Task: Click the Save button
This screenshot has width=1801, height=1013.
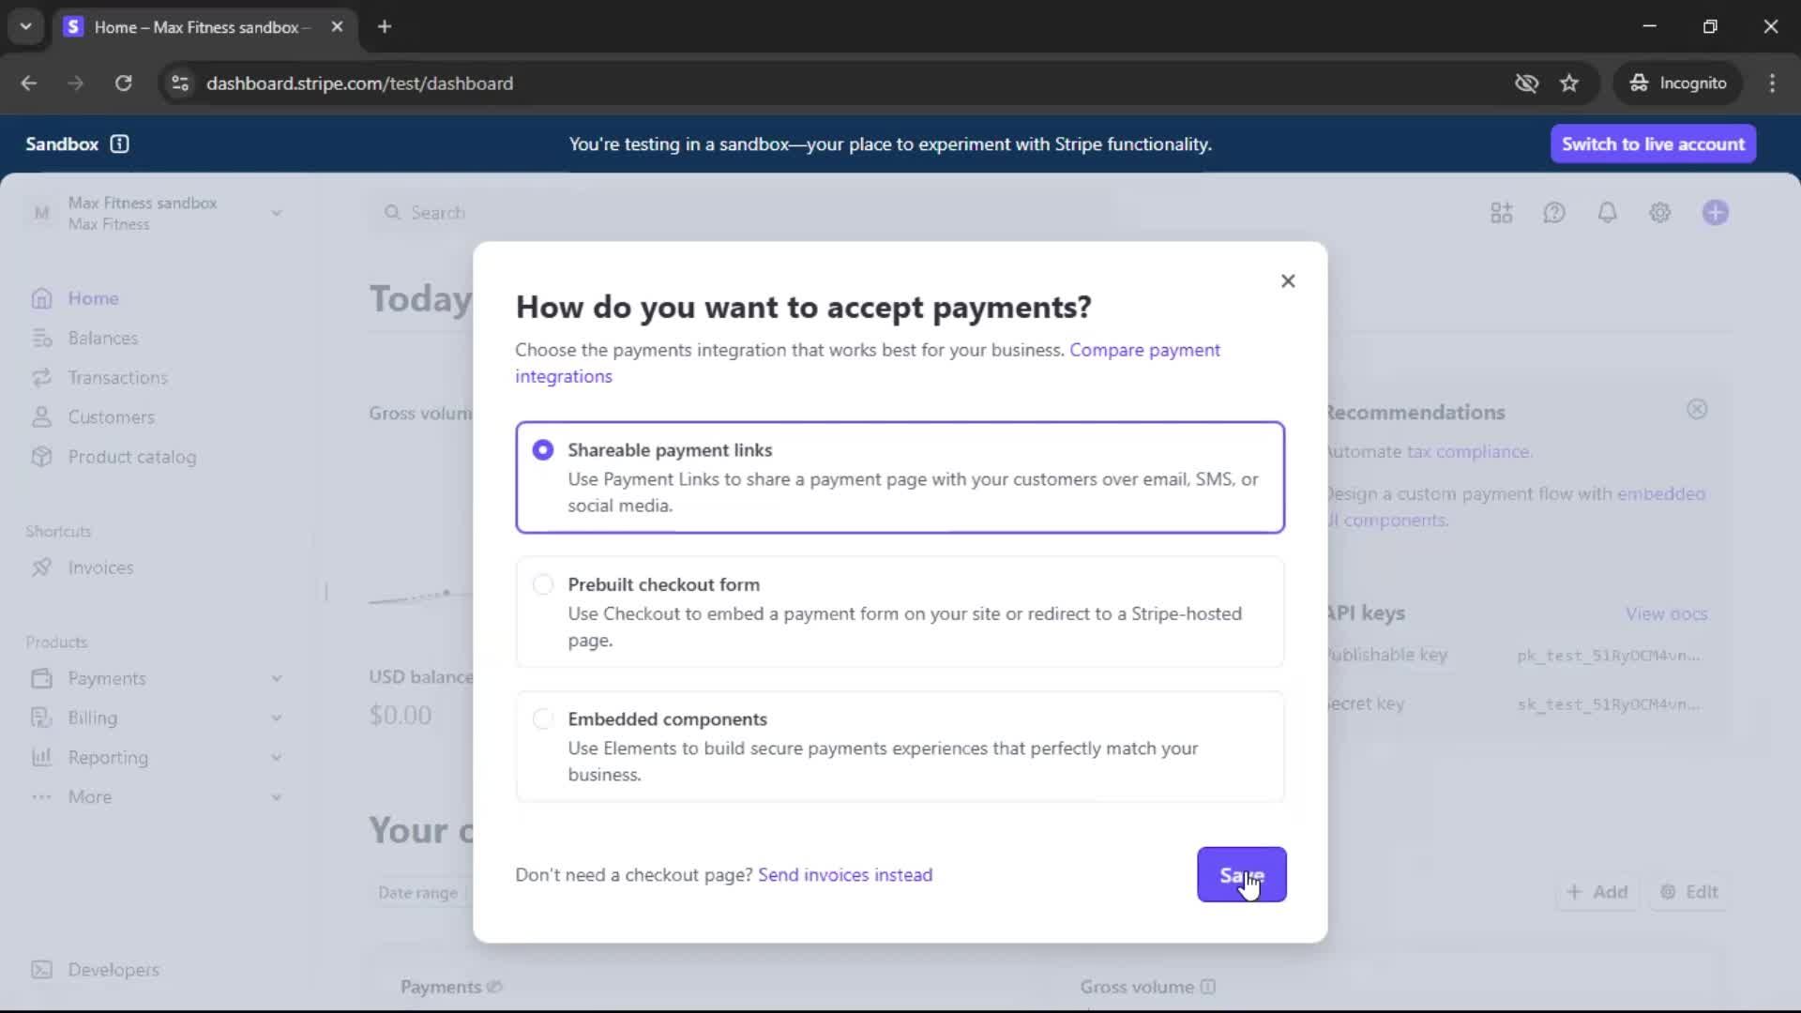Action: click(x=1240, y=874)
